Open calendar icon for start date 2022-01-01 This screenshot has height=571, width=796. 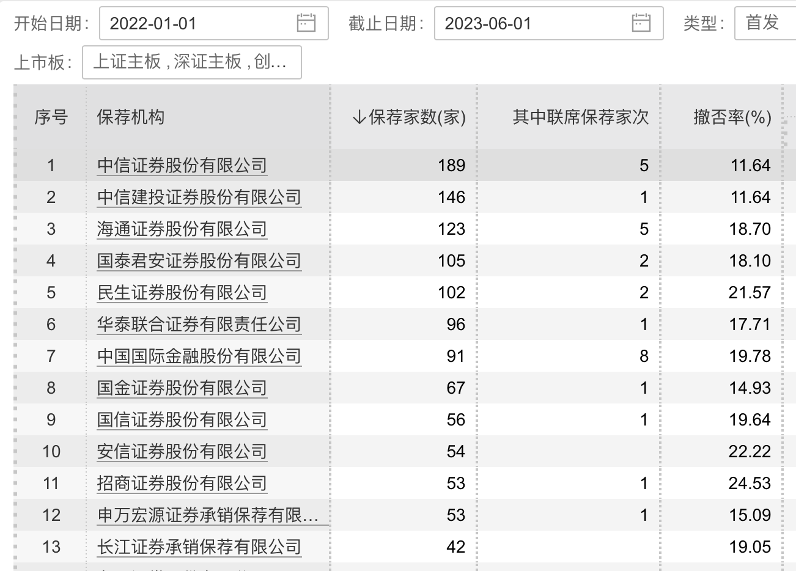pyautogui.click(x=306, y=23)
